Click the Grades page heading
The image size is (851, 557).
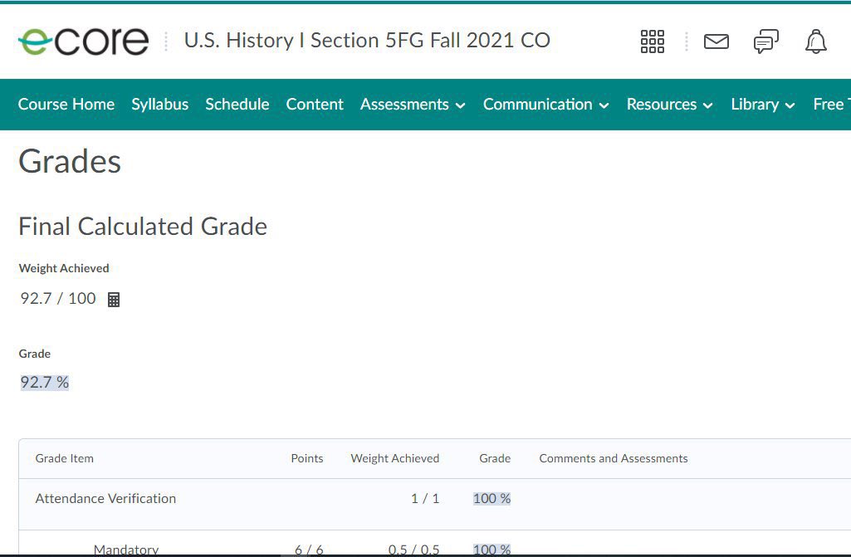coord(70,162)
